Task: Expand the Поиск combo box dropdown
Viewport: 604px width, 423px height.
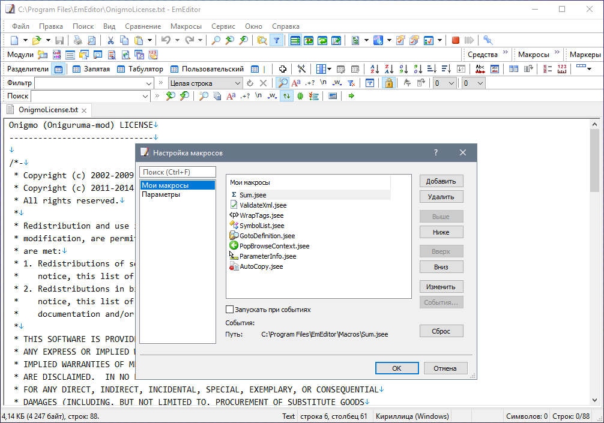Action: point(145,96)
